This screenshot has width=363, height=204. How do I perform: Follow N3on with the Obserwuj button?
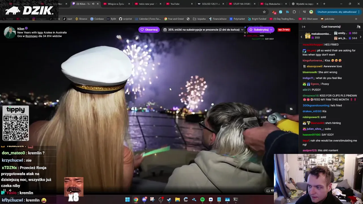[149, 30]
